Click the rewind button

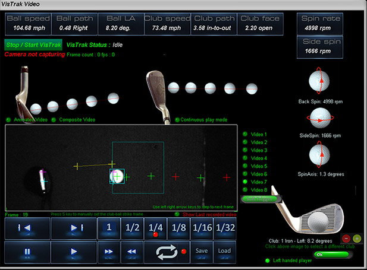(x=132, y=252)
